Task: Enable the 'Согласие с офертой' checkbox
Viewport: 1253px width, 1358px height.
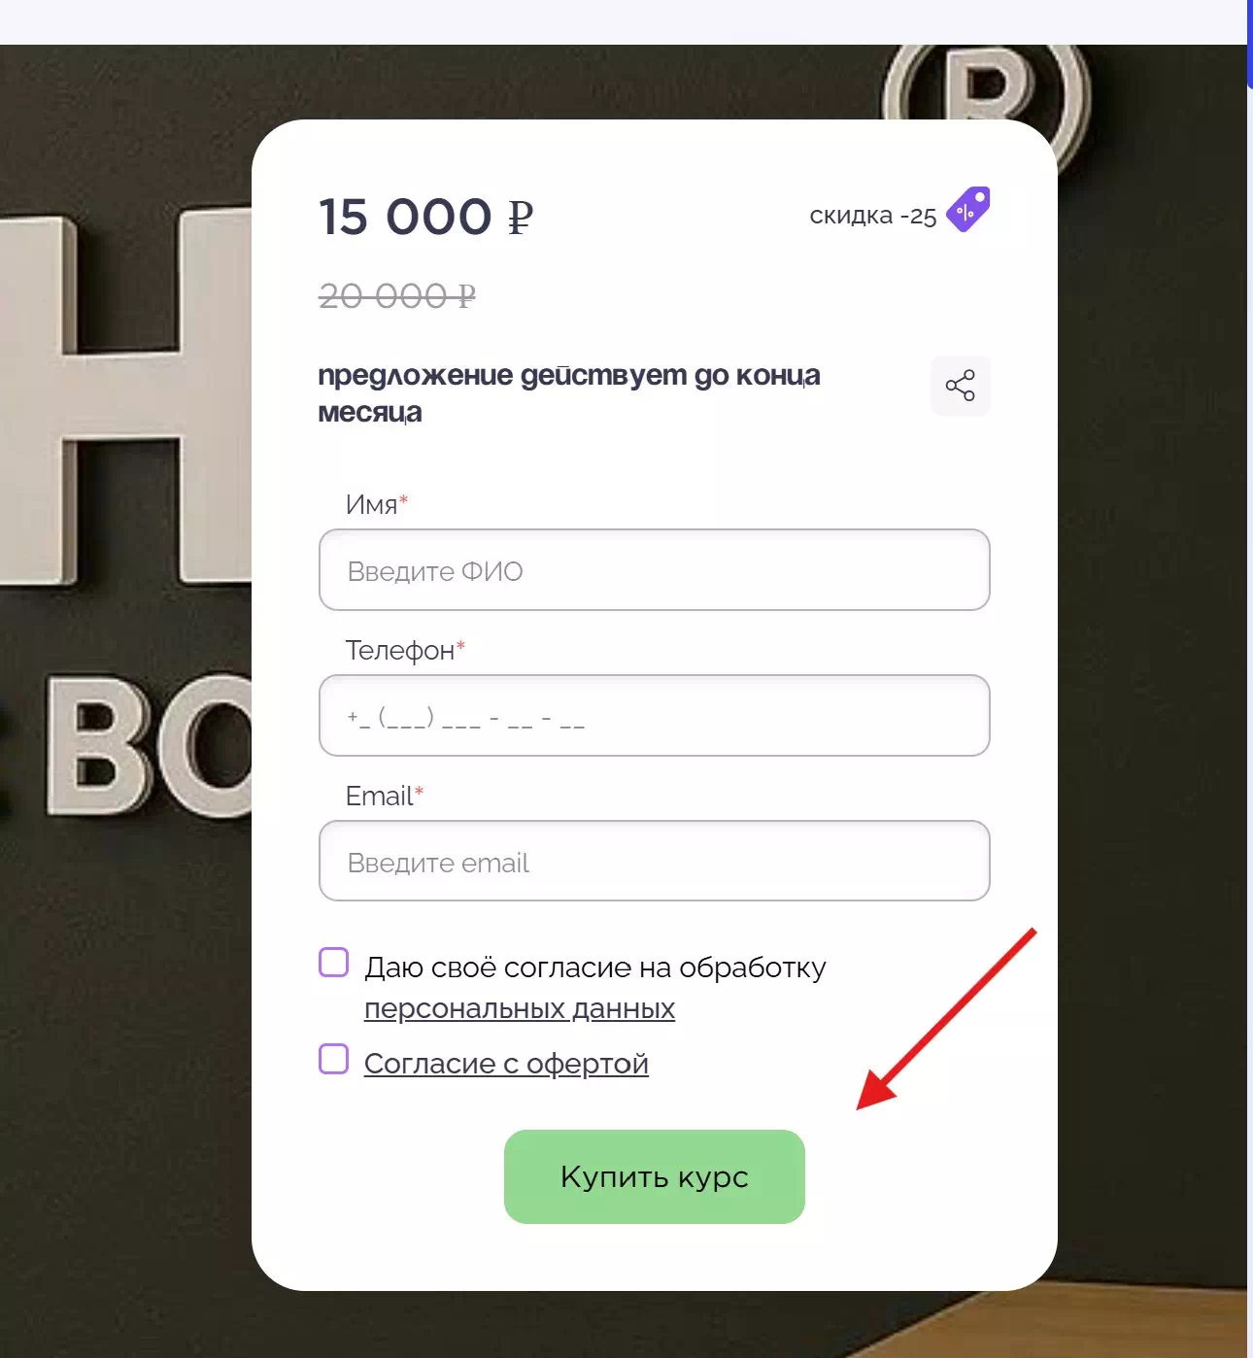Action: [x=333, y=1059]
